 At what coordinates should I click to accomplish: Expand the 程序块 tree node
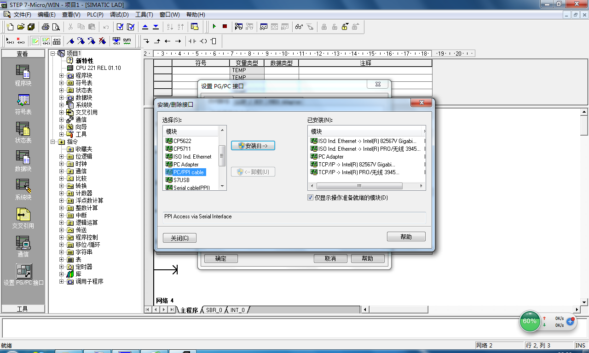[x=62, y=75]
